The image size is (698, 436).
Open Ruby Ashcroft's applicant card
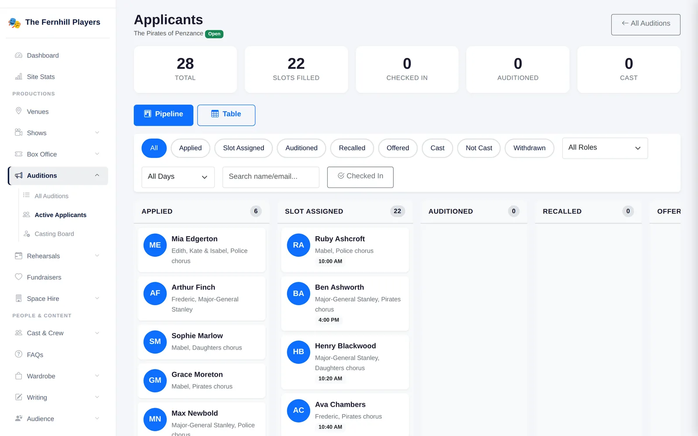point(345,250)
